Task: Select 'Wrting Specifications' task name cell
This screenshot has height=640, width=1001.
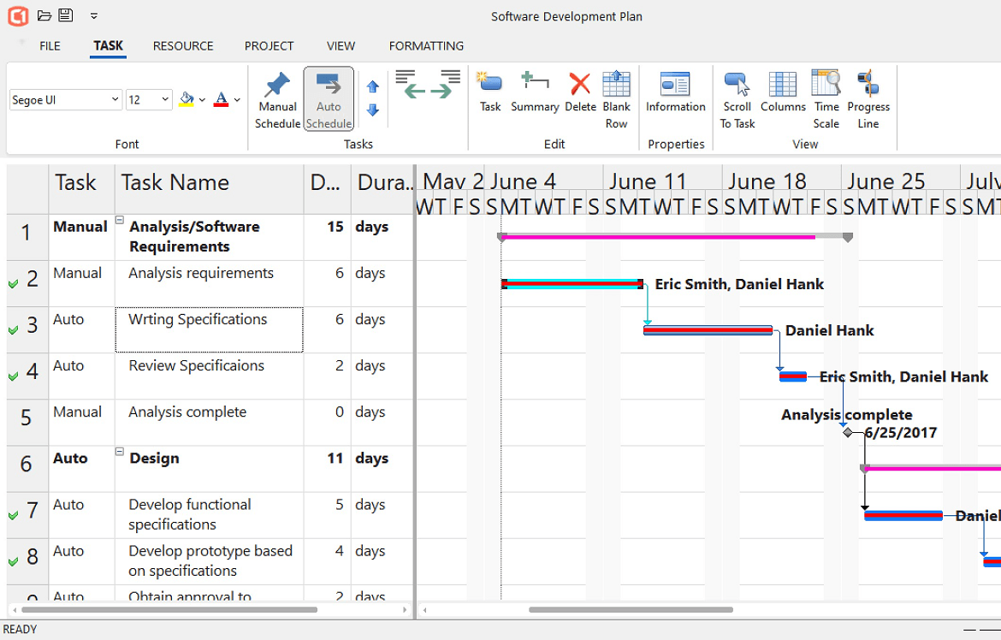Action: (x=209, y=329)
